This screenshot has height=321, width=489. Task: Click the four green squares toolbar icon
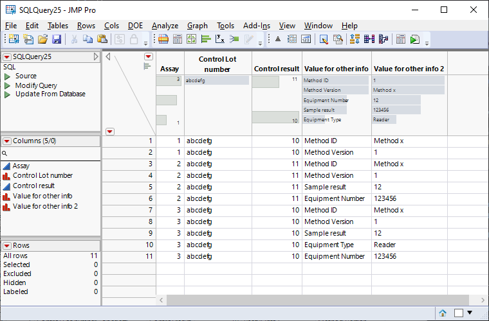point(192,39)
